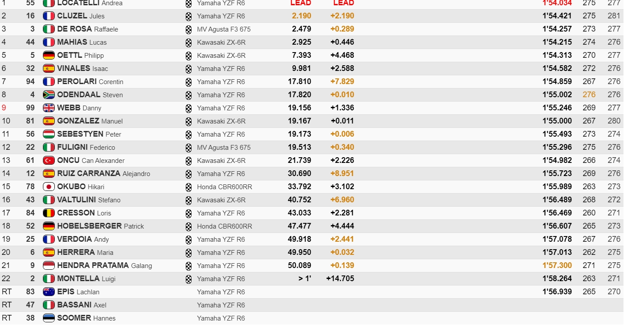Click rider name HERRERA Maria

85,252
